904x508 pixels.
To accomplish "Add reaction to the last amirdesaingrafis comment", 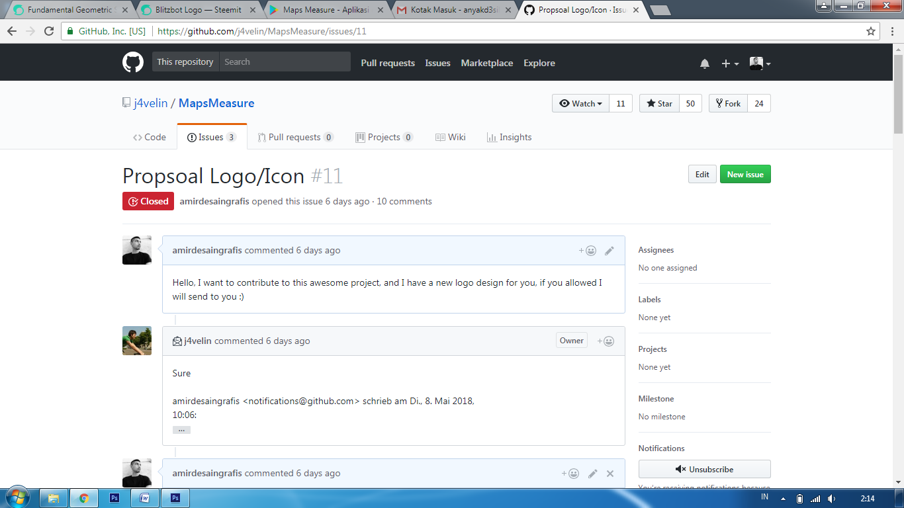I will (570, 474).
